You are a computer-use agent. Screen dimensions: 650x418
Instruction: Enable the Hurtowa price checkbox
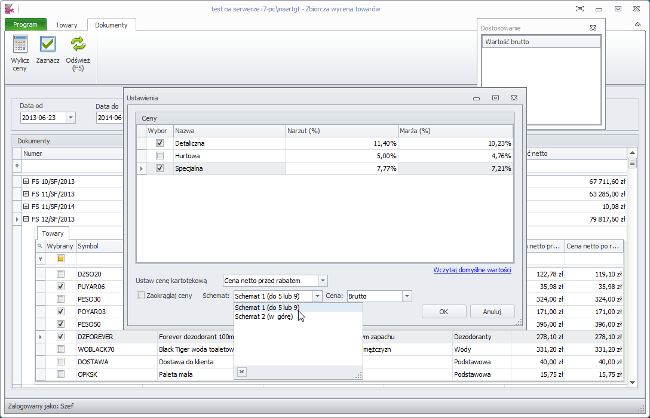click(160, 156)
